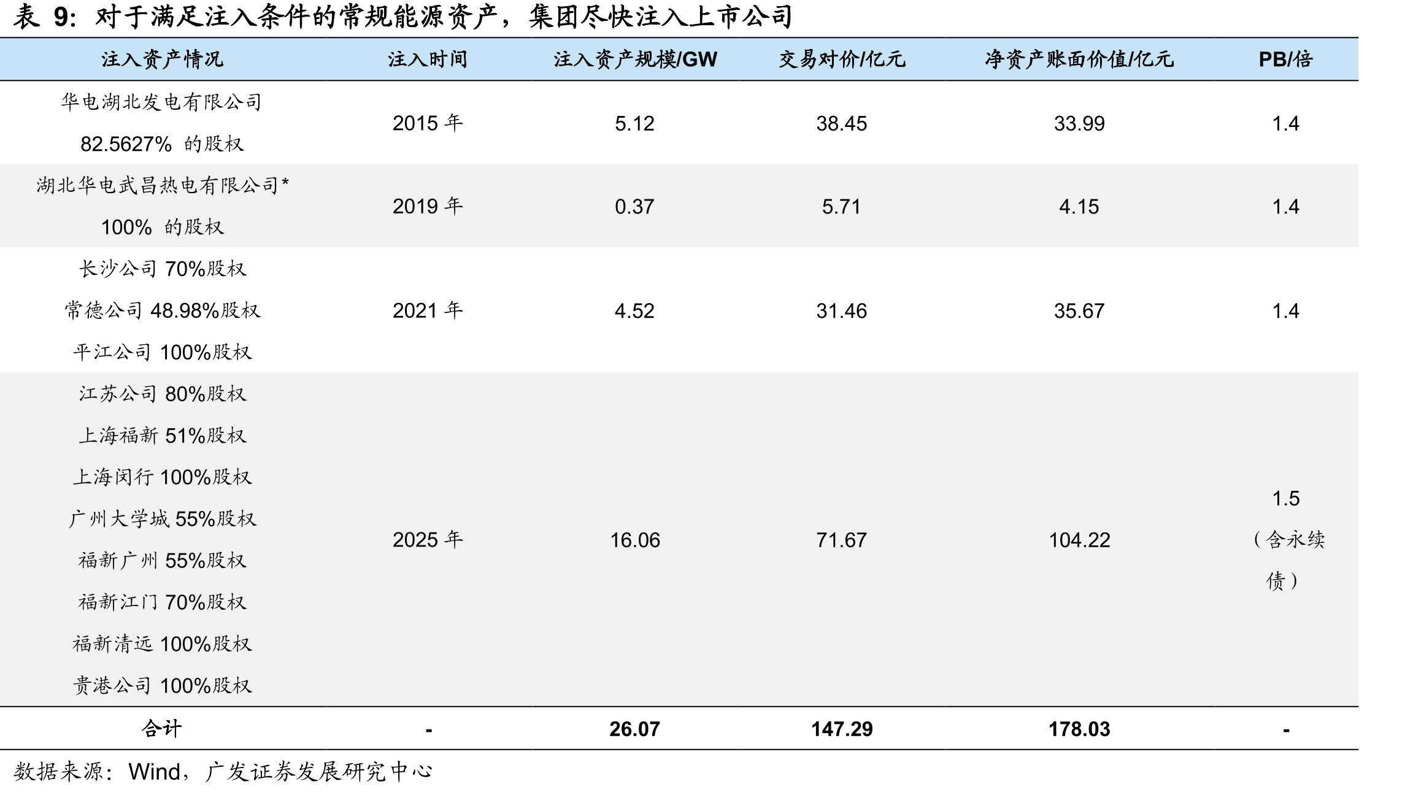Click the value 35.67
This screenshot has width=1413, height=792.
(x=1079, y=311)
